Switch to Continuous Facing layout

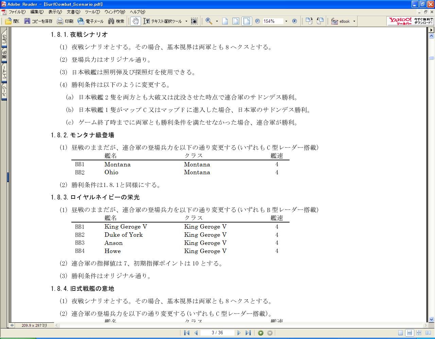tap(419, 333)
